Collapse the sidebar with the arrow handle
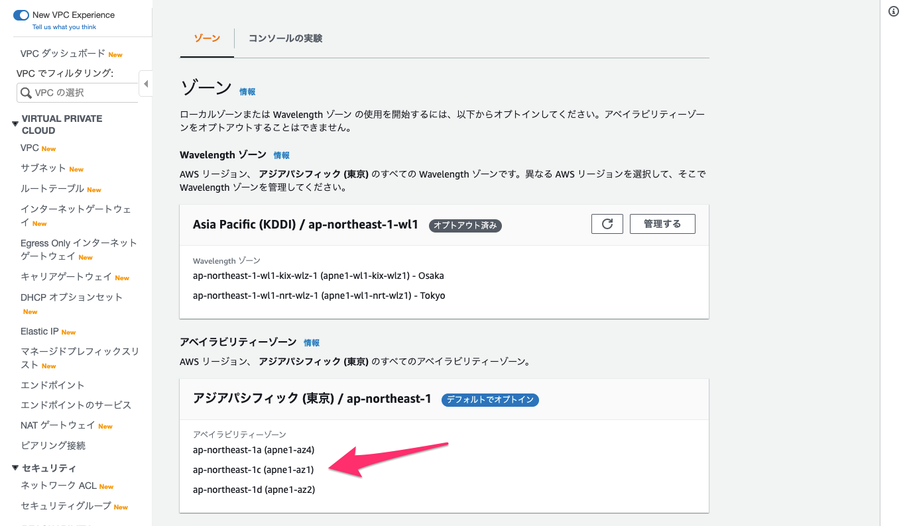Viewport: 907px width, 526px height. tap(146, 83)
